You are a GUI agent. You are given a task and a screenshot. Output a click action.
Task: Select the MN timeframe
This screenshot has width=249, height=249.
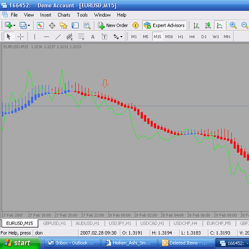click(227, 37)
